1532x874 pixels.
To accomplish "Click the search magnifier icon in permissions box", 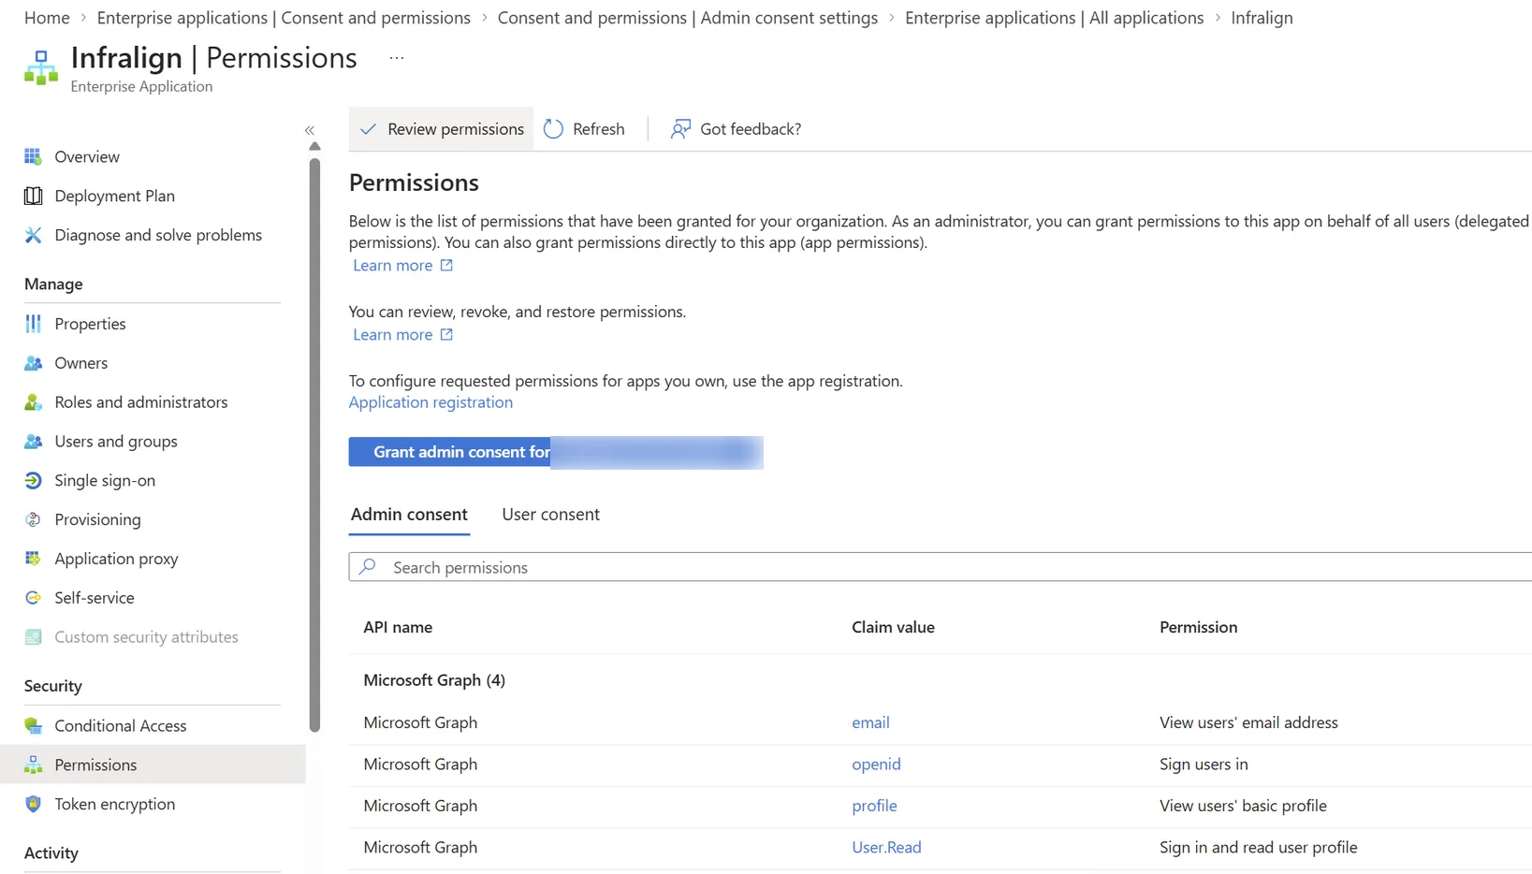I will coord(368,567).
